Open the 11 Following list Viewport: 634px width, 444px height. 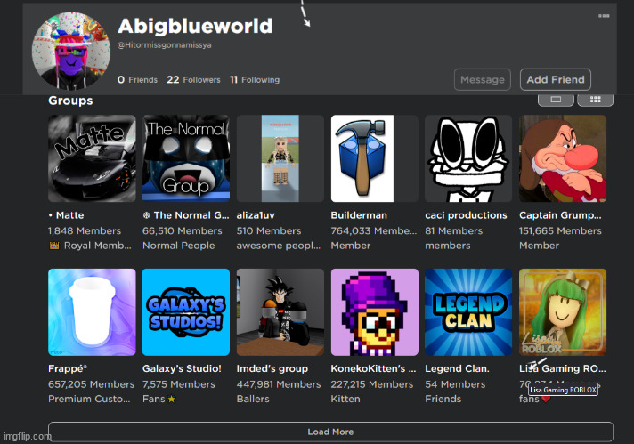pos(255,79)
